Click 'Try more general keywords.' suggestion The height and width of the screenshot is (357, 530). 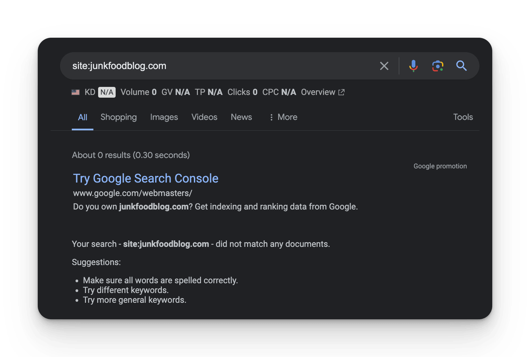135,300
